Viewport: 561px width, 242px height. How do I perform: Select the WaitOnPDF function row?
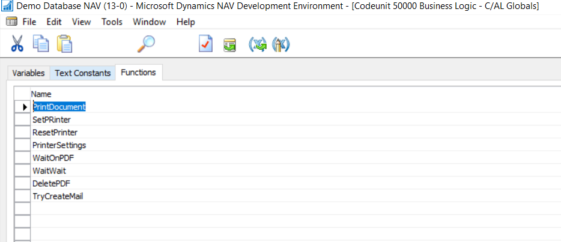[295, 158]
